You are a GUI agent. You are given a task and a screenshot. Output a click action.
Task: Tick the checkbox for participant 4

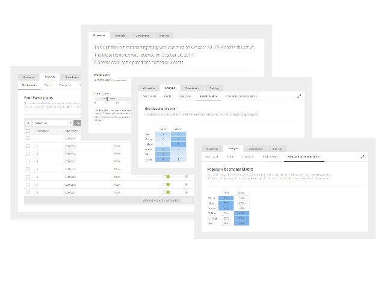pyautogui.click(x=28, y=162)
